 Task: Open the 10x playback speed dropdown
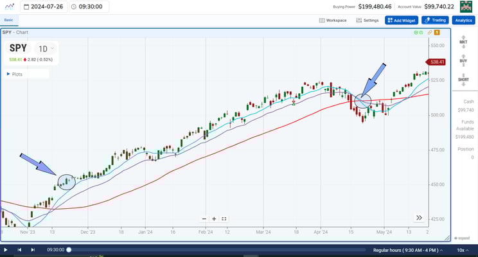click(463, 250)
